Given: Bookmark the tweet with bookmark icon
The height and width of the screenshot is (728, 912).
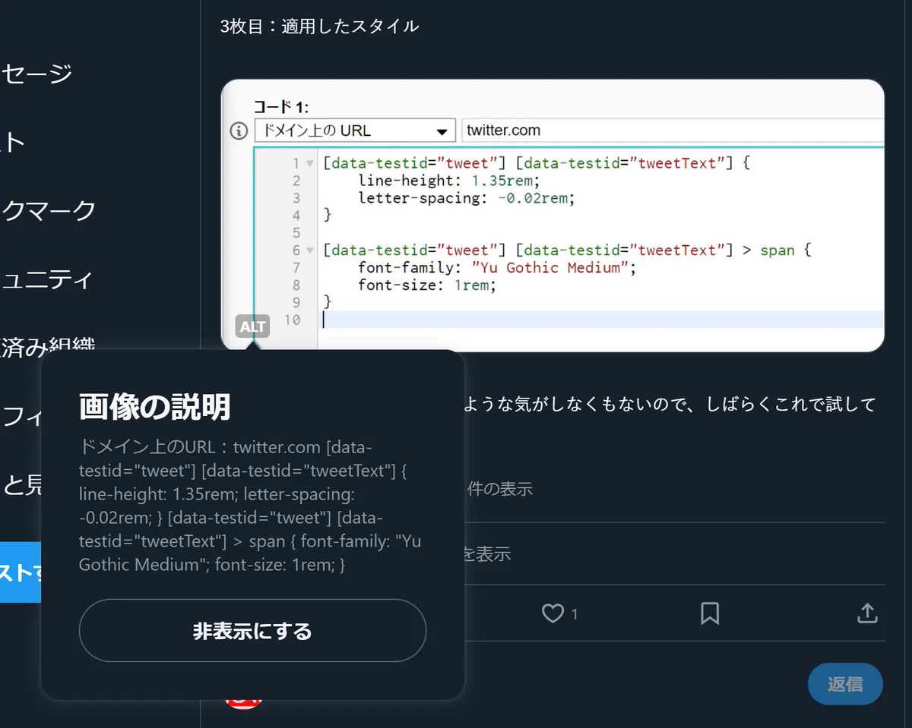Looking at the screenshot, I should click(710, 613).
